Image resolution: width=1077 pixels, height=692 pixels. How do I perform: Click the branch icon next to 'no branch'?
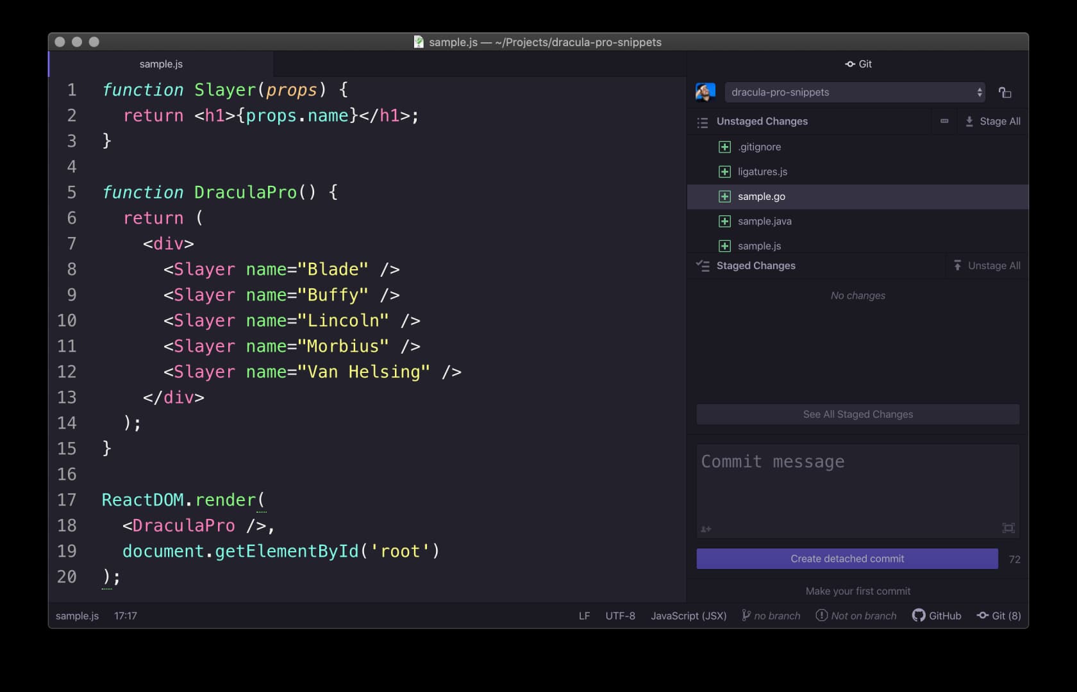(x=746, y=615)
